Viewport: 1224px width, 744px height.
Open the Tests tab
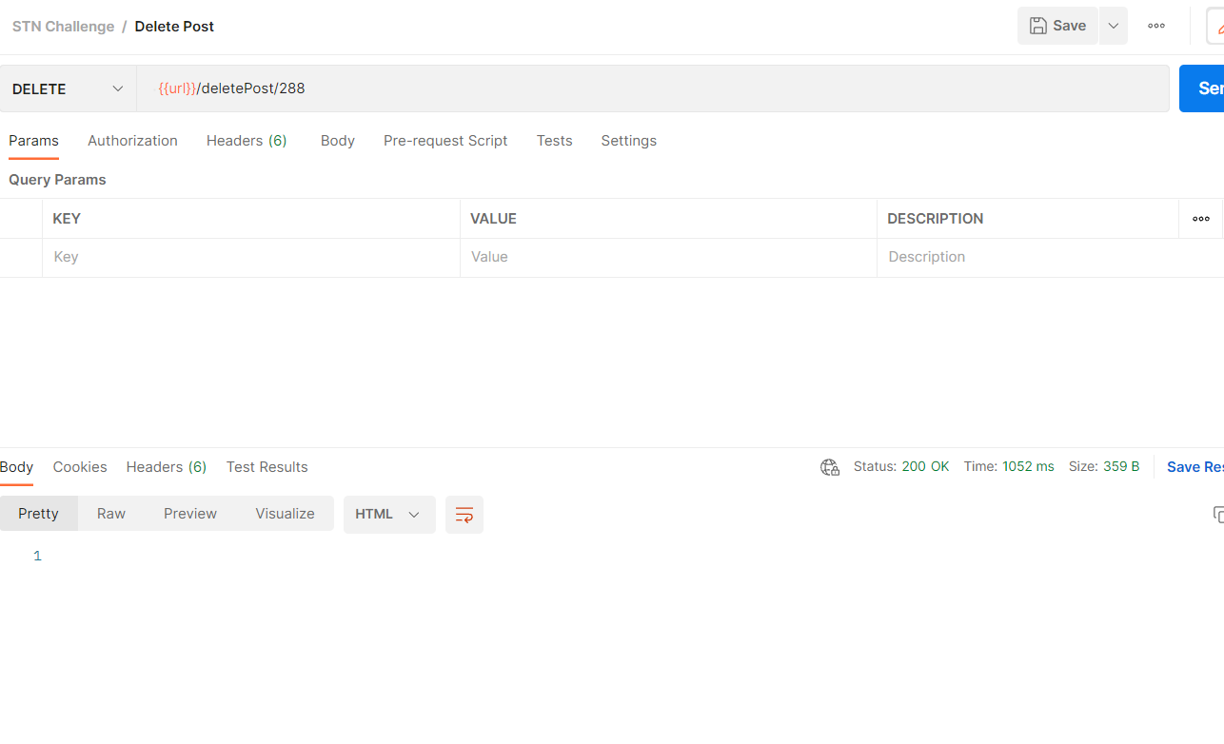(554, 141)
